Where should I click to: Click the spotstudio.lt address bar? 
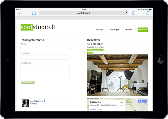[x=84, y=13]
